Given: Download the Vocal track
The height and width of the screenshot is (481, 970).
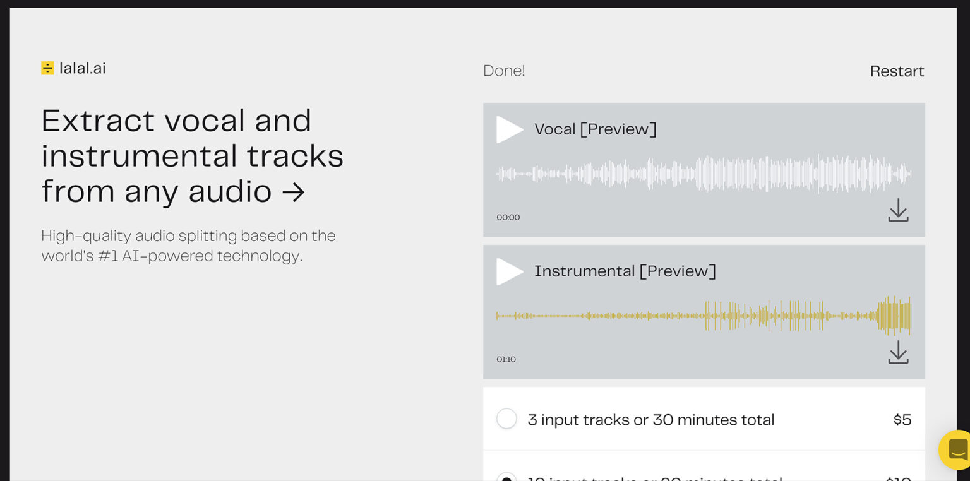Looking at the screenshot, I should [898, 211].
